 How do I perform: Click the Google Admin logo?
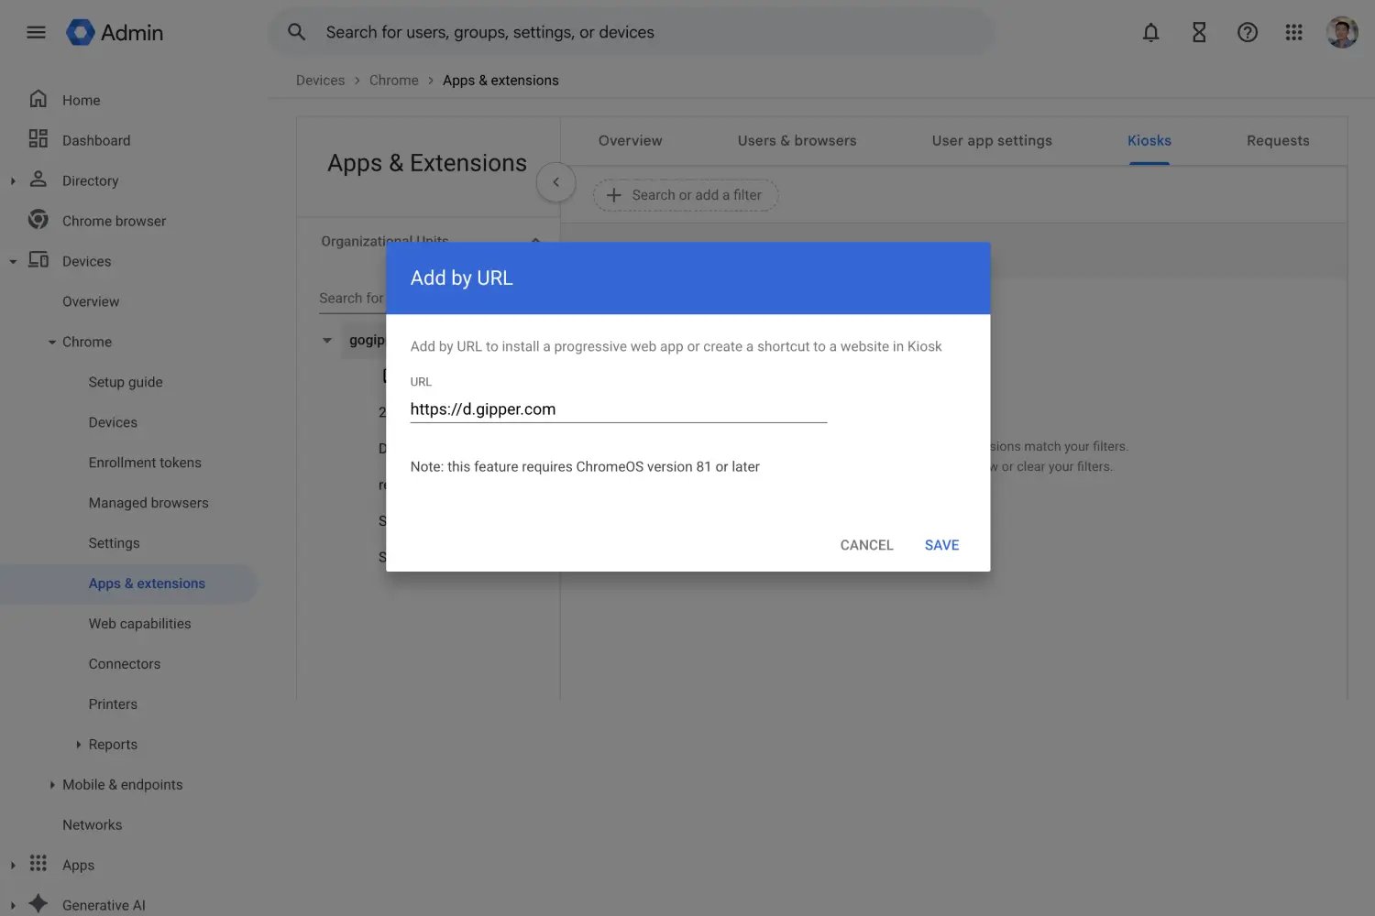tap(115, 32)
